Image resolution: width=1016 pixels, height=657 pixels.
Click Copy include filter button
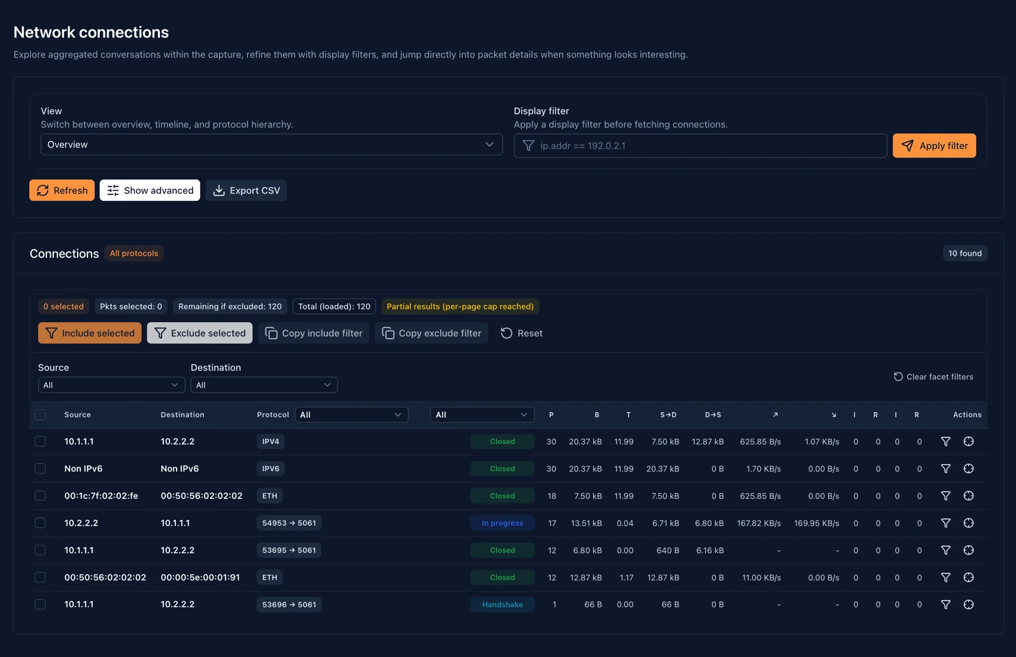click(x=314, y=333)
